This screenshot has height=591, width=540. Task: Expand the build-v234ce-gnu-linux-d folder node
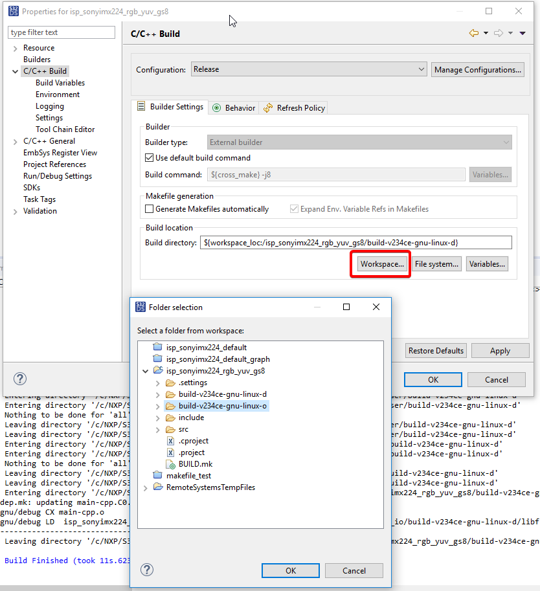[157, 395]
